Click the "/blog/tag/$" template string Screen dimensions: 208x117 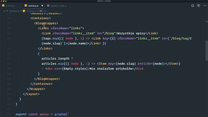[180, 38]
